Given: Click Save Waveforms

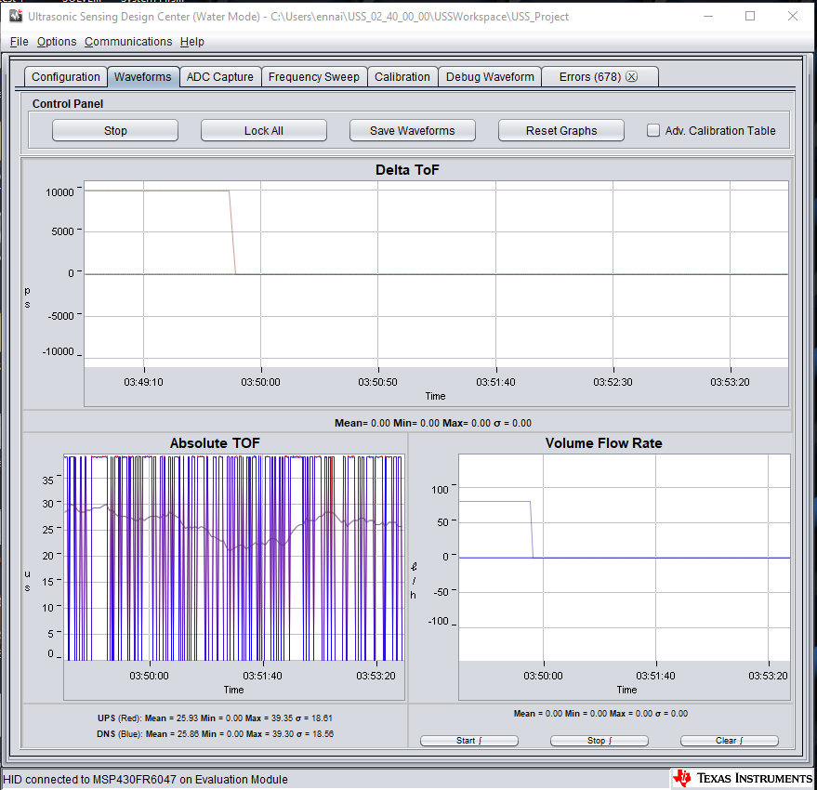Looking at the screenshot, I should [x=412, y=130].
